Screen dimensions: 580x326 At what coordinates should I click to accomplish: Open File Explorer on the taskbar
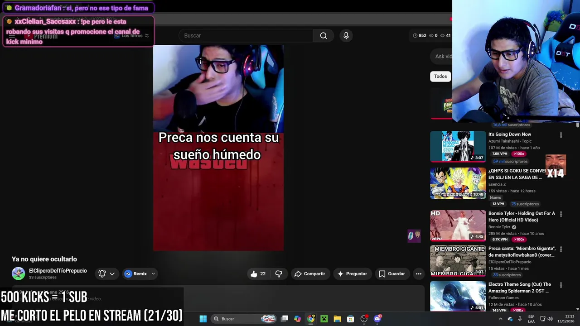point(337,319)
